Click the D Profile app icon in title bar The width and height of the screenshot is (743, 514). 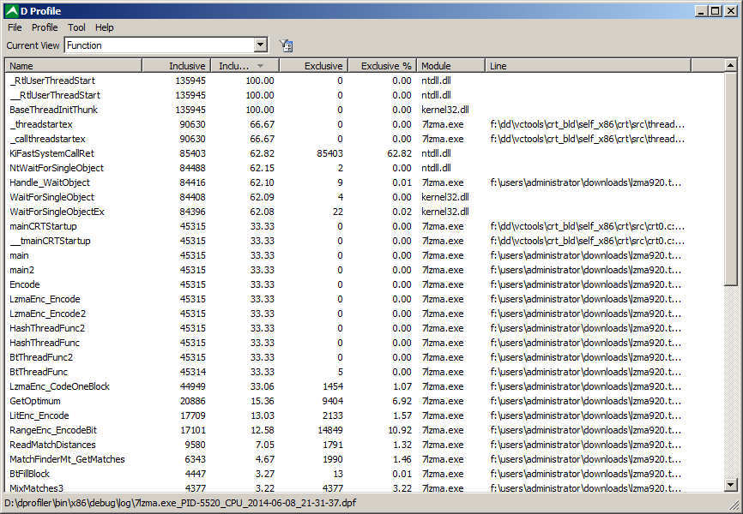[x=11, y=11]
